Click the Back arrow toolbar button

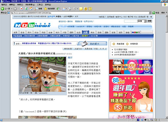coord(3,9)
